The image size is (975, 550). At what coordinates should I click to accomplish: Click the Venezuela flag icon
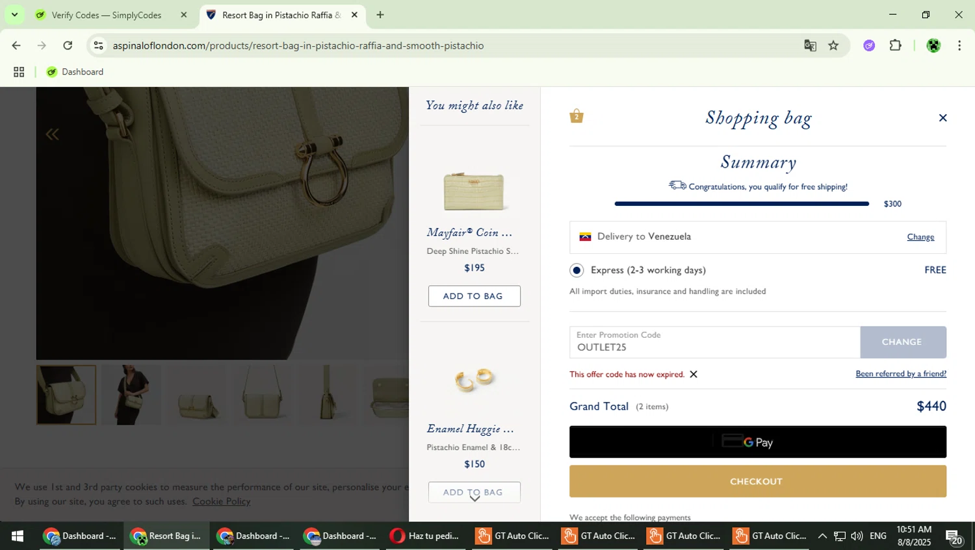tap(585, 236)
